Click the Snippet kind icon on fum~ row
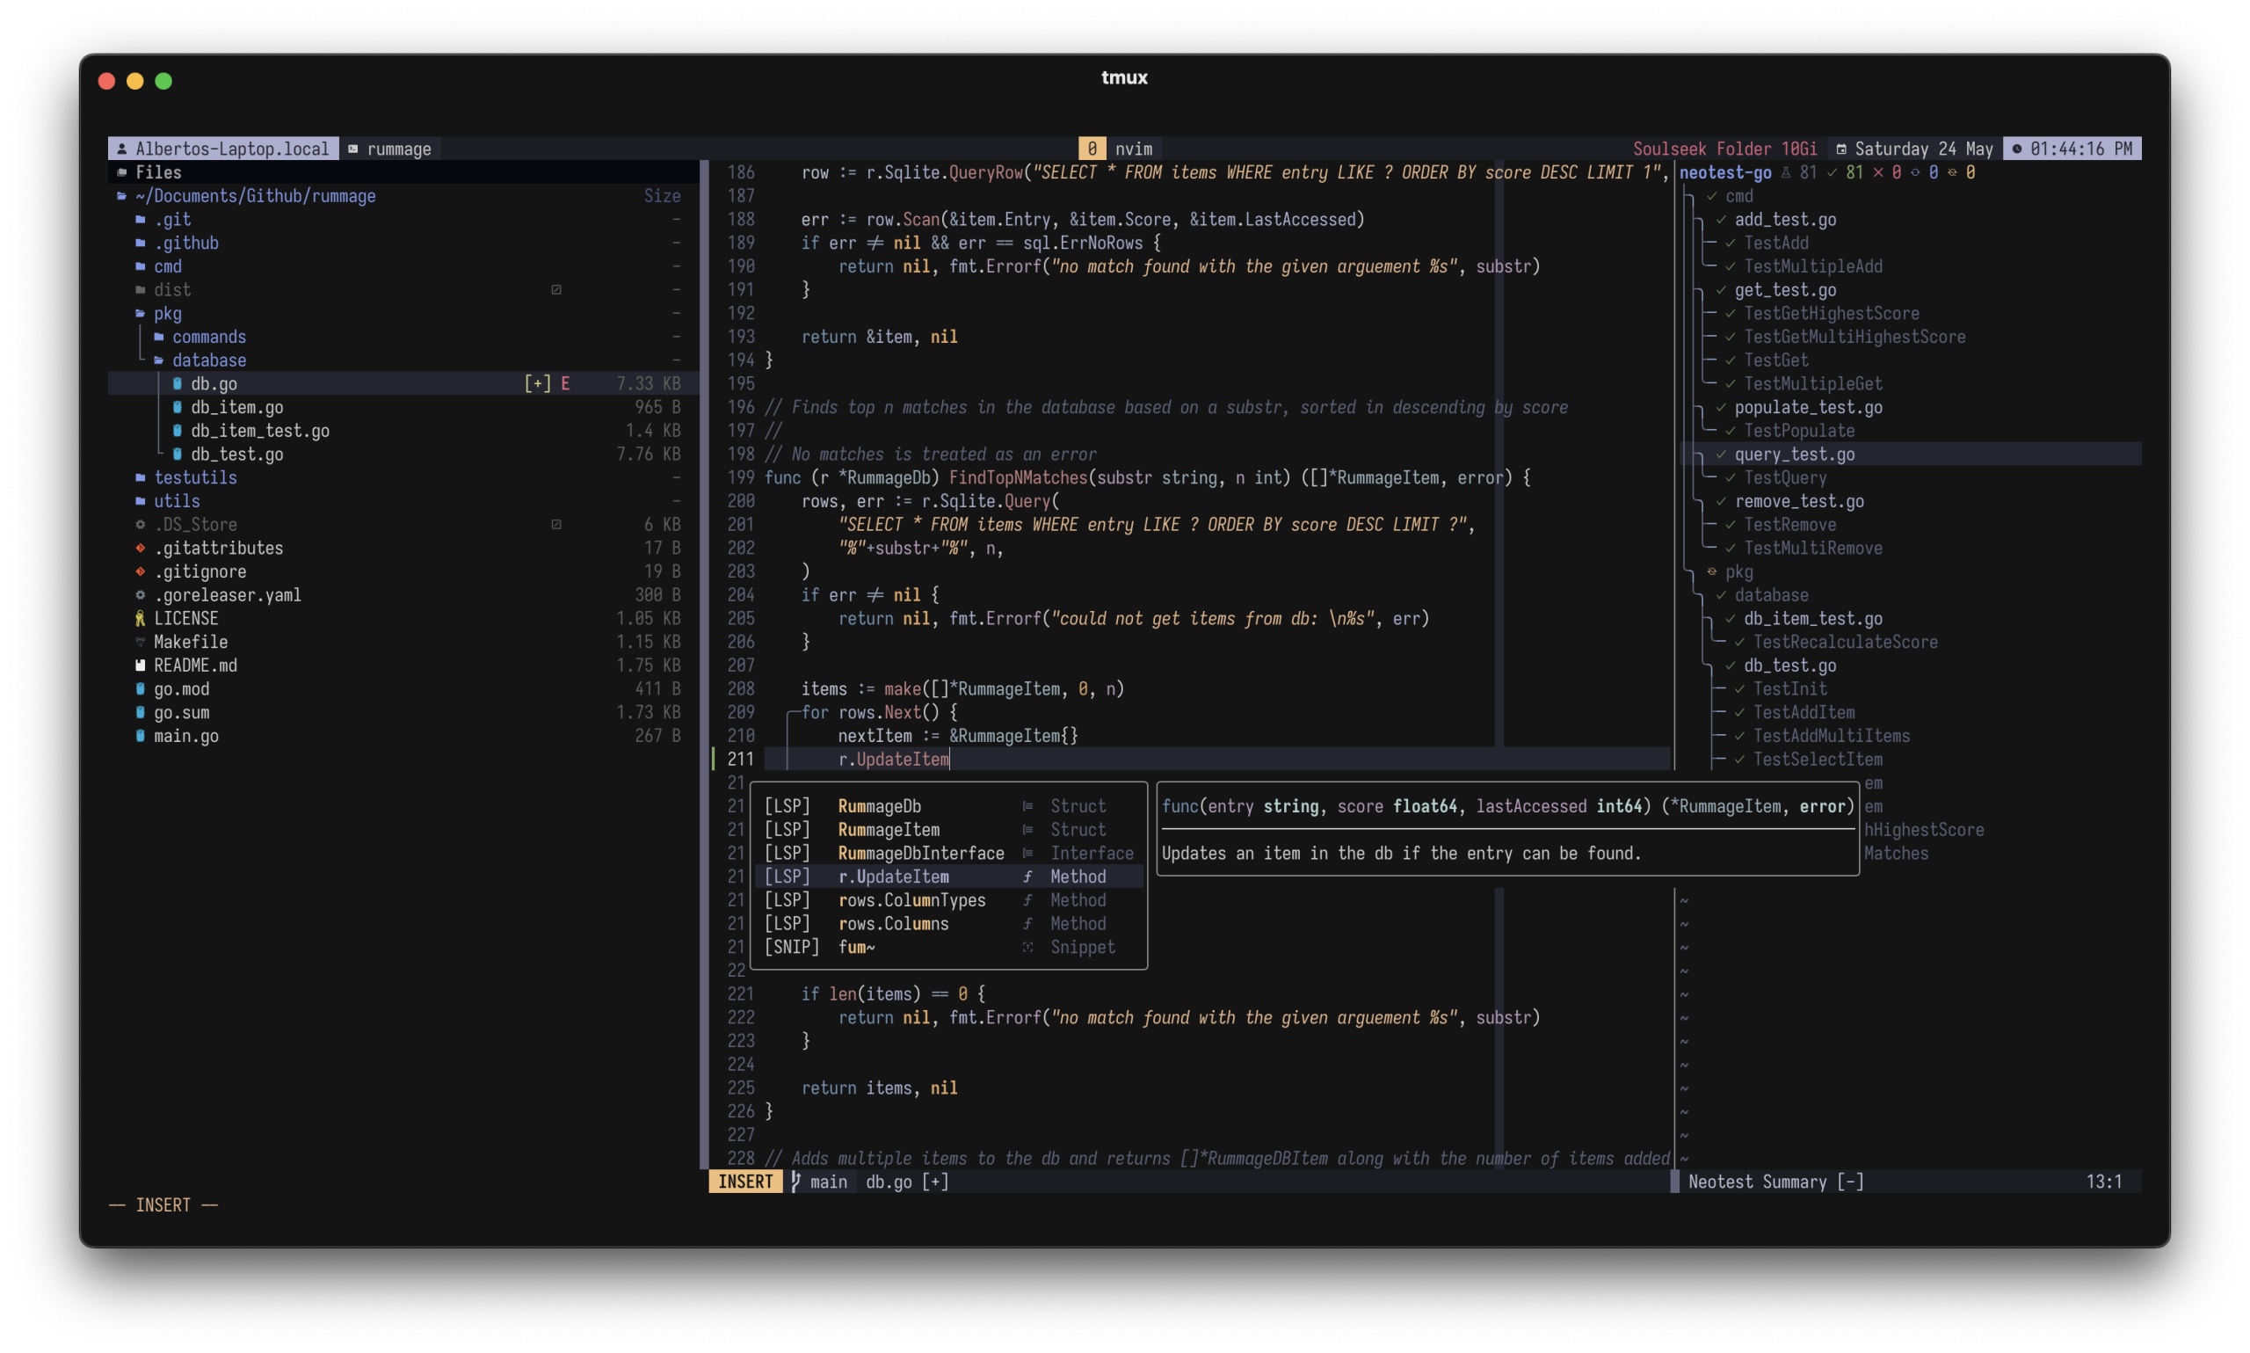This screenshot has width=2250, height=1353. coord(1028,948)
